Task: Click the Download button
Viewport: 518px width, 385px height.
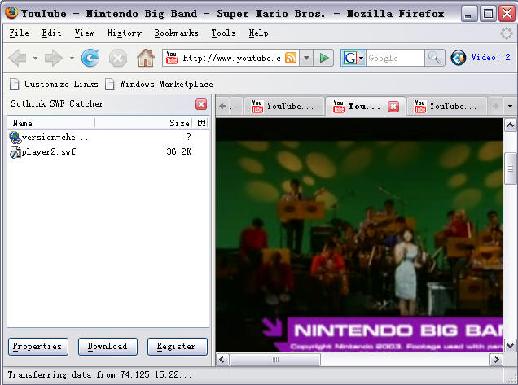Action: (108, 347)
